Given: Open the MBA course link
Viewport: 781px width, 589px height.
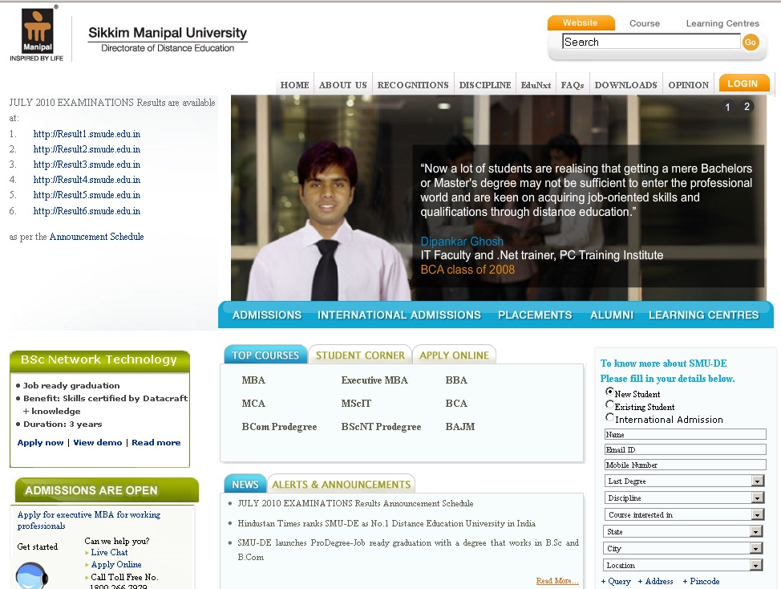Looking at the screenshot, I should (x=253, y=380).
